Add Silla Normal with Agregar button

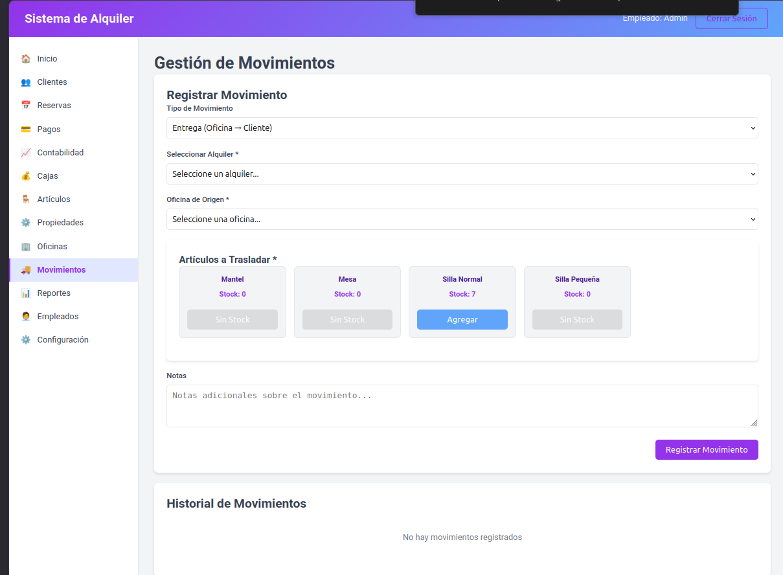[x=462, y=319]
